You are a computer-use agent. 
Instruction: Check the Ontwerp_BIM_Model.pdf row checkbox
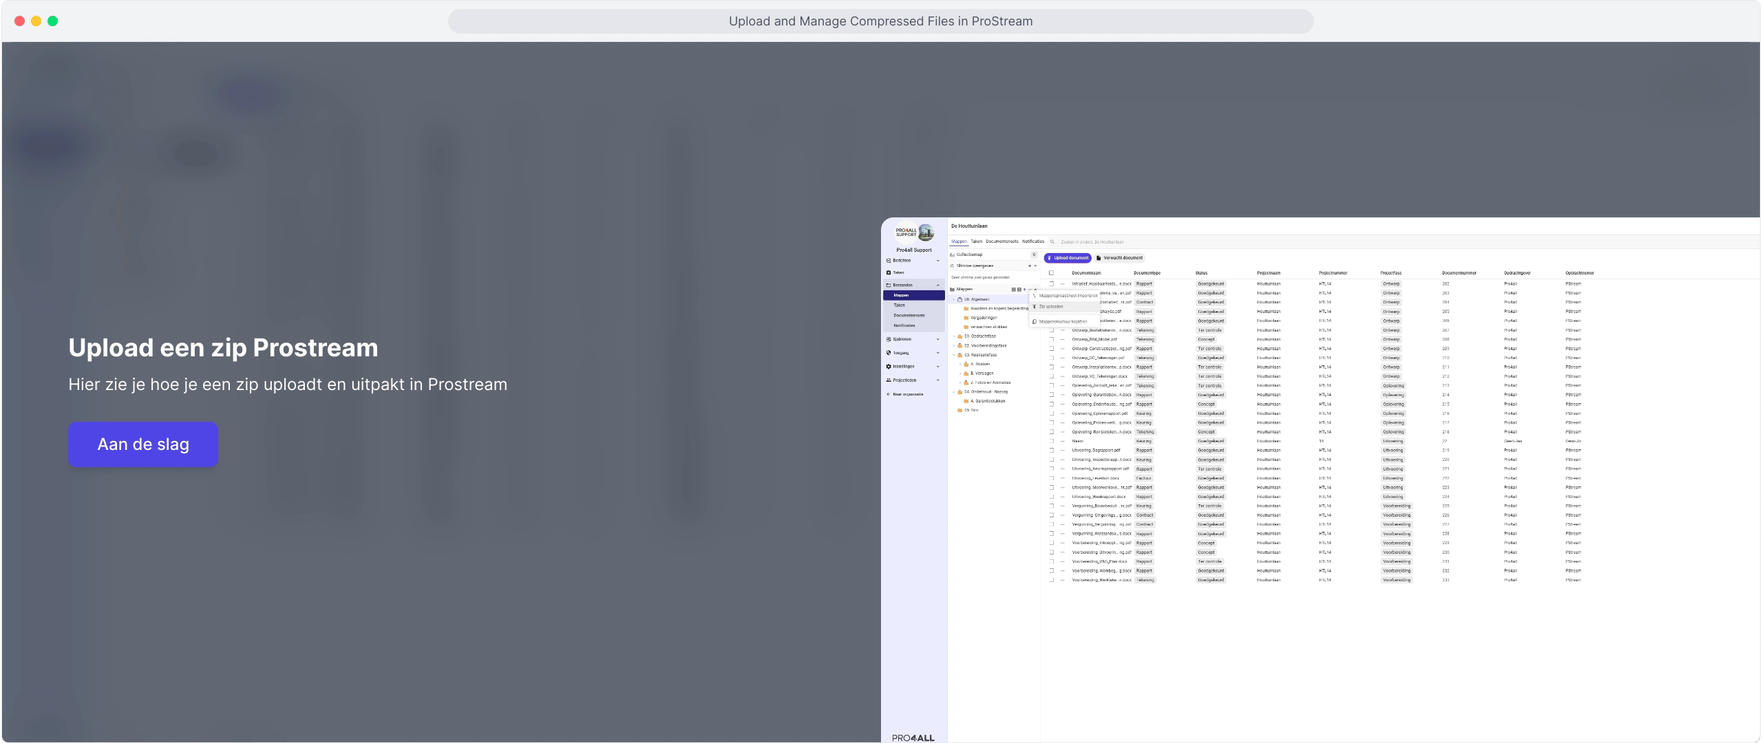coord(1051,339)
